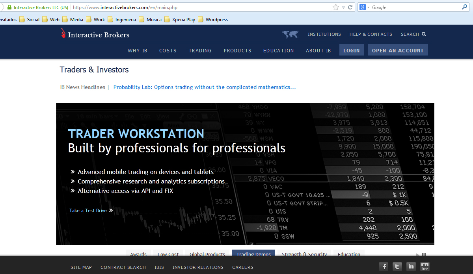Viewport: 473px width, 274px height.
Task: Play the banner slideshow with the arrow
Action: click(418, 255)
